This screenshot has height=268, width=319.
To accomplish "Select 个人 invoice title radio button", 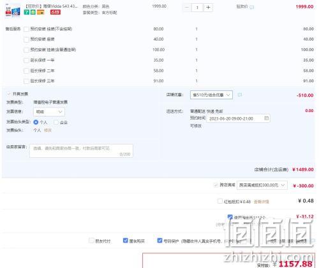I will 36,122.
